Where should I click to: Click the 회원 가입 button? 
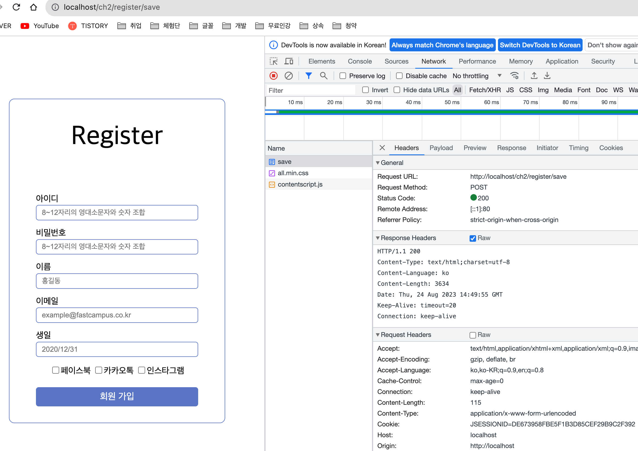(x=117, y=396)
